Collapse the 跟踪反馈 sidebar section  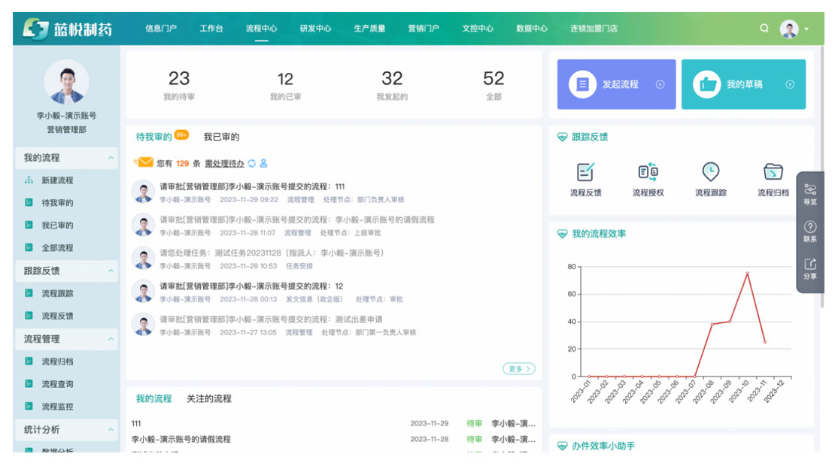point(111,271)
